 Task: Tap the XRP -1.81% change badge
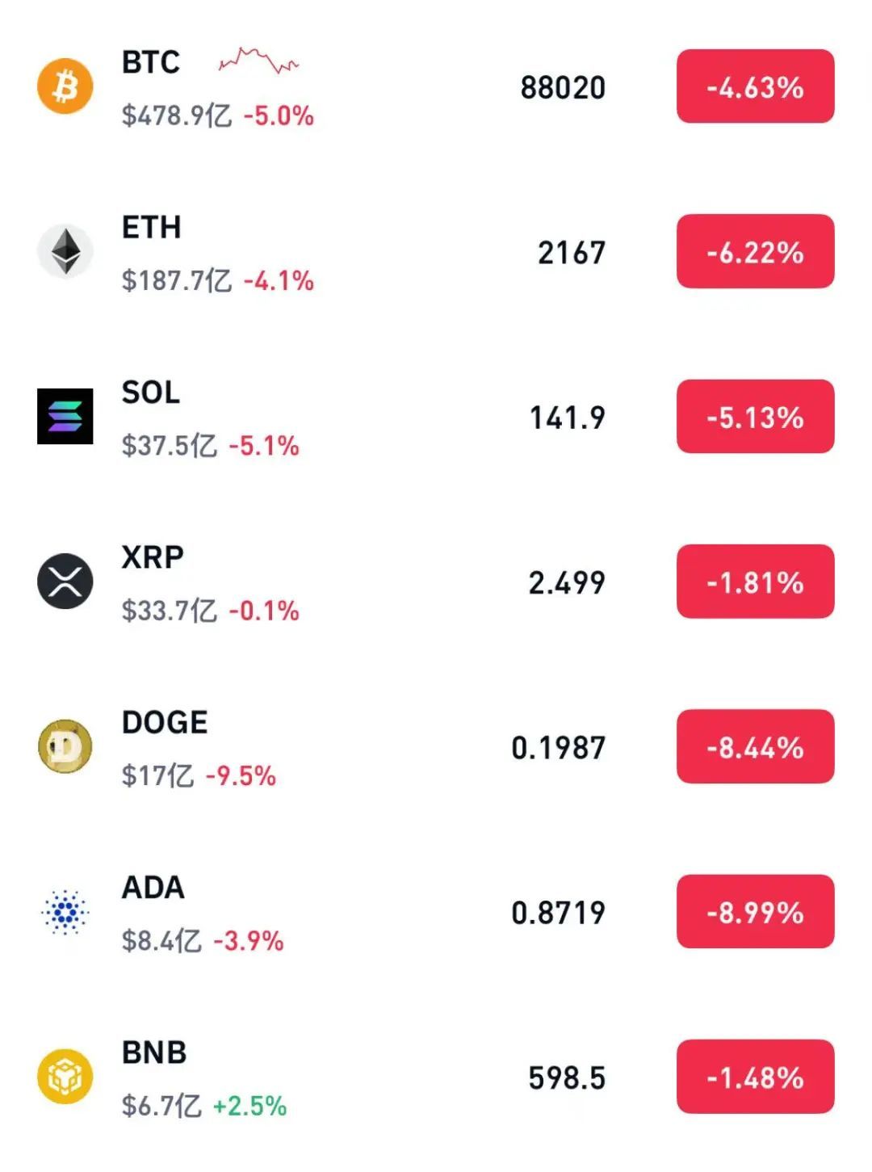pos(755,582)
